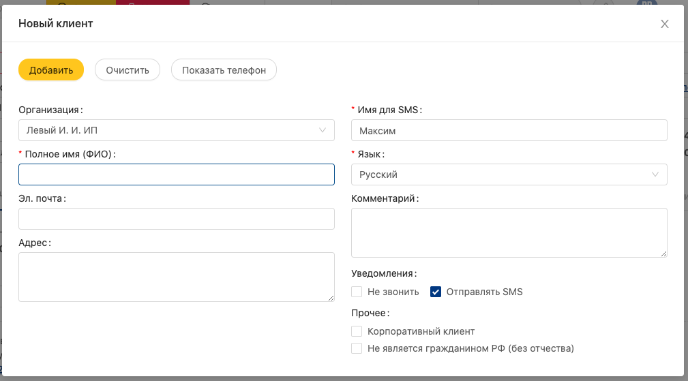Click the Очистить button
The image size is (688, 381).
(x=128, y=70)
